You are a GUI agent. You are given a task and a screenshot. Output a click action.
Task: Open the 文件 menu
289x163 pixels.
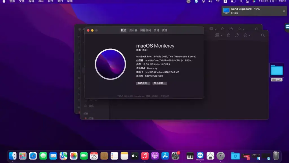[22, 1]
